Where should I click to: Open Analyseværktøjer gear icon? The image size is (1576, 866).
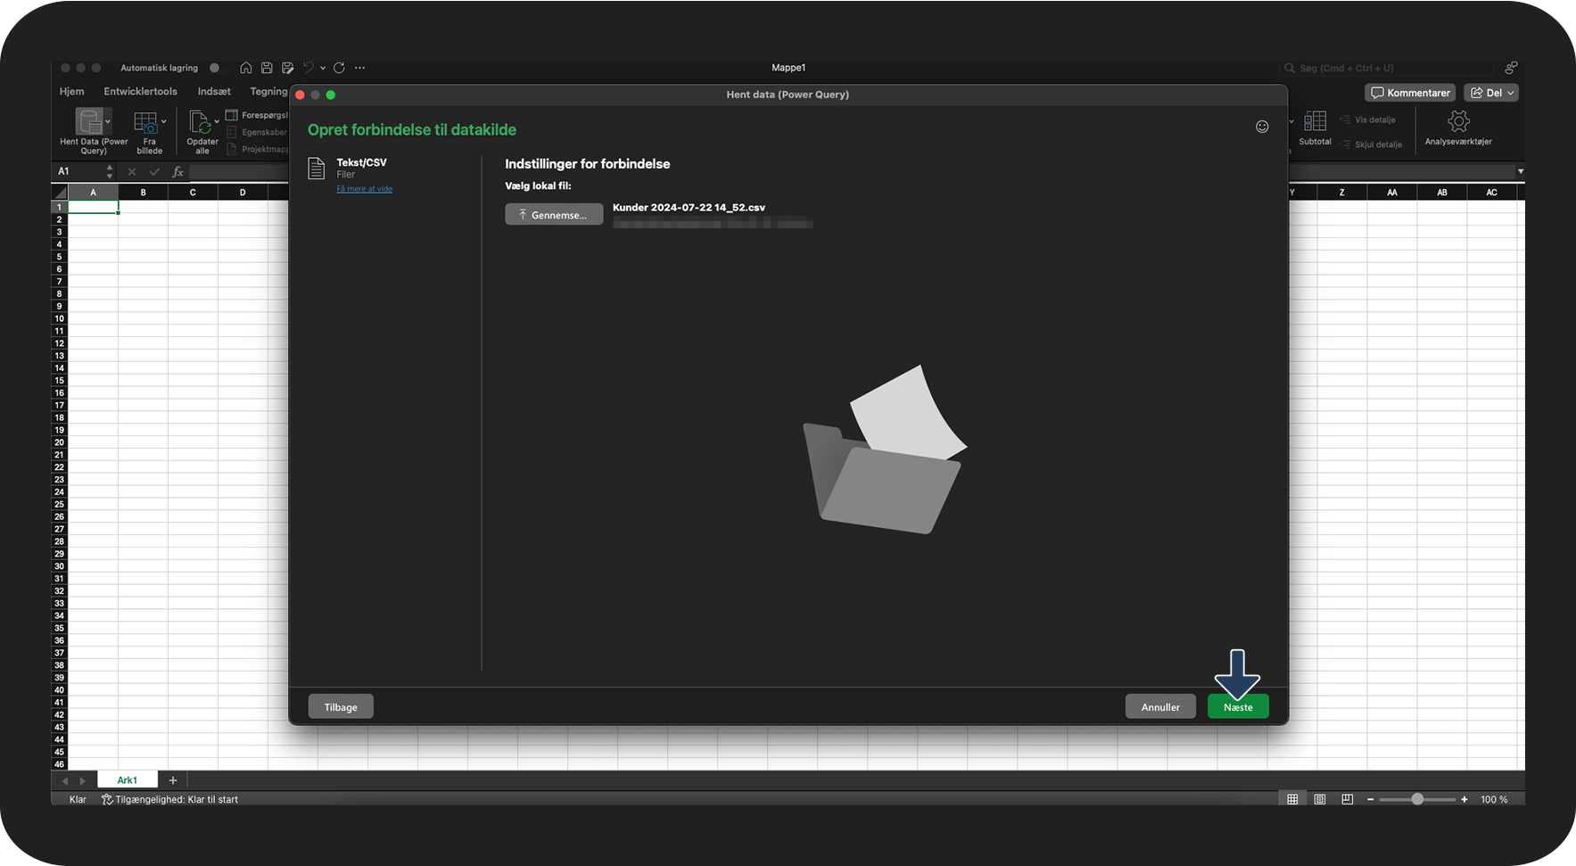click(x=1458, y=121)
